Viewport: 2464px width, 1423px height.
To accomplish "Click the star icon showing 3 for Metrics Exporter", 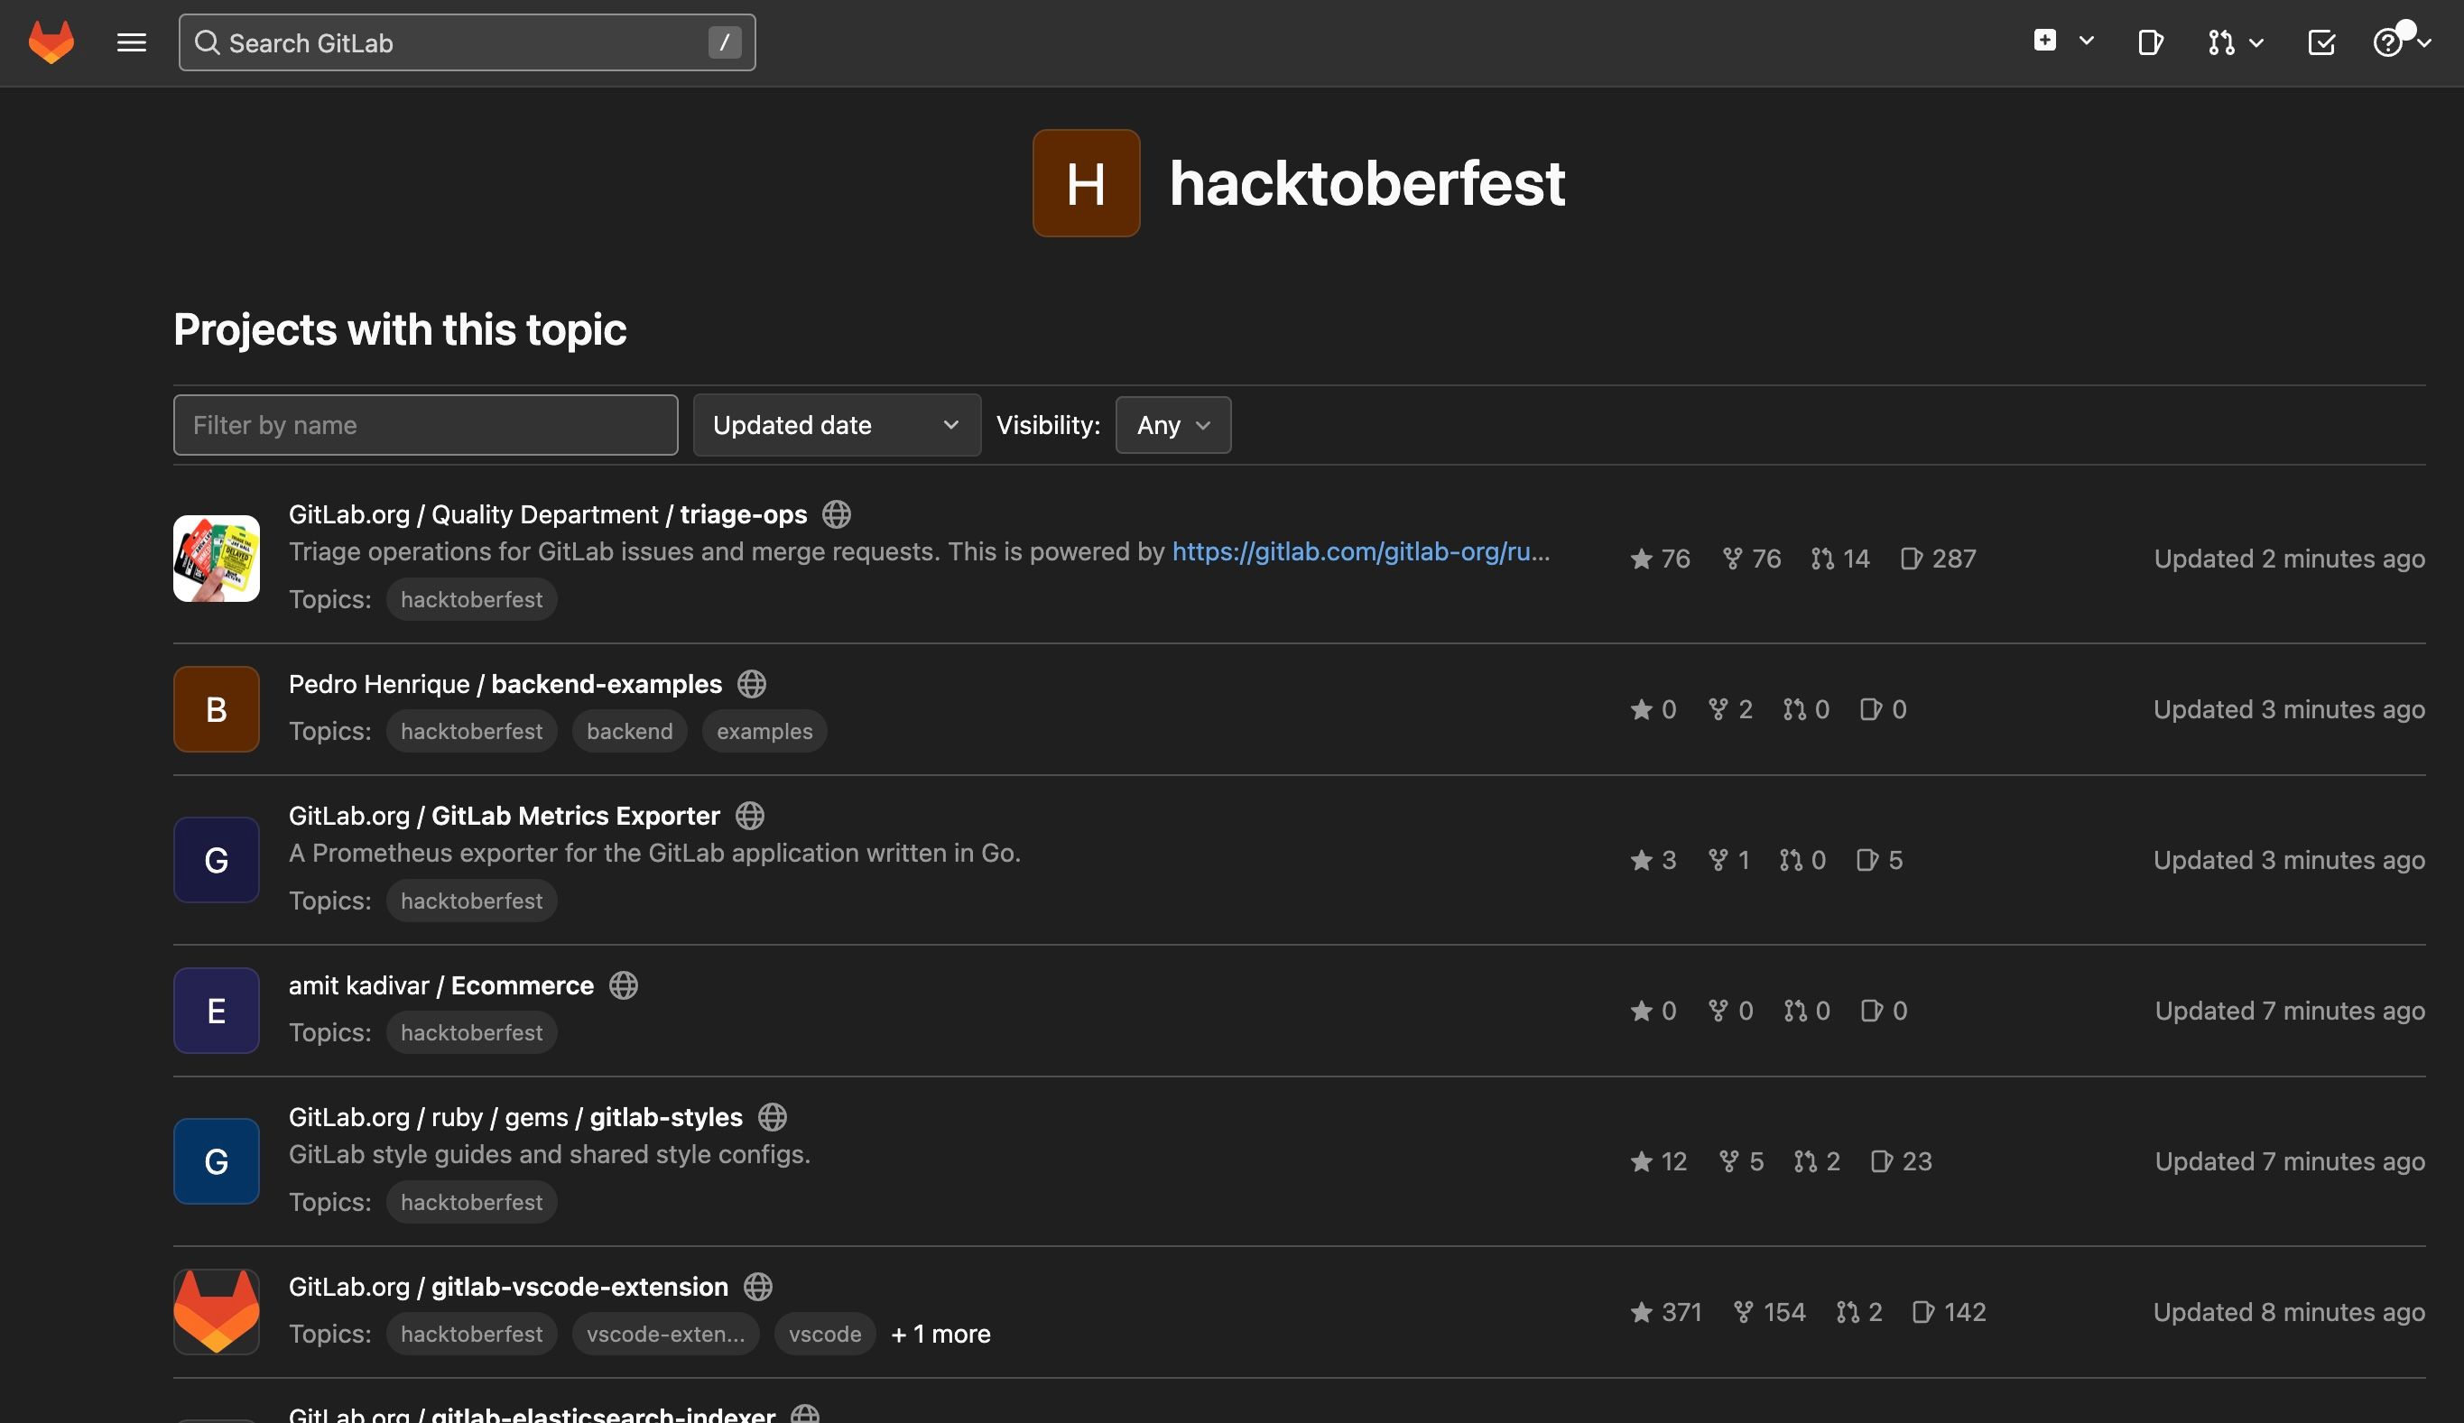I will click(1641, 859).
